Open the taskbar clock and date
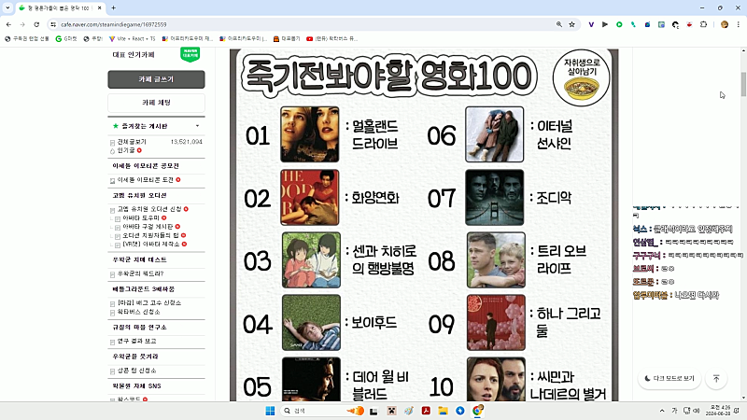This screenshot has width=747, height=420. pyautogui.click(x=720, y=411)
